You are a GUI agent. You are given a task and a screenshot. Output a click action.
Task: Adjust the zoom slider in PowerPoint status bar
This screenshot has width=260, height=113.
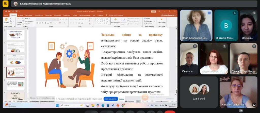[162, 101]
